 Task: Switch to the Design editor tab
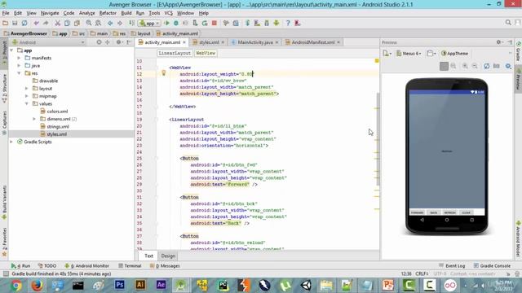tap(168, 256)
